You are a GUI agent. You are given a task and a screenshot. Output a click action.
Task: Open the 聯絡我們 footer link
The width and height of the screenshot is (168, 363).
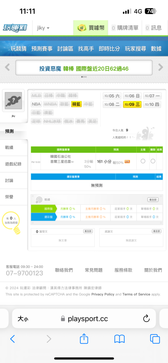click(64, 270)
